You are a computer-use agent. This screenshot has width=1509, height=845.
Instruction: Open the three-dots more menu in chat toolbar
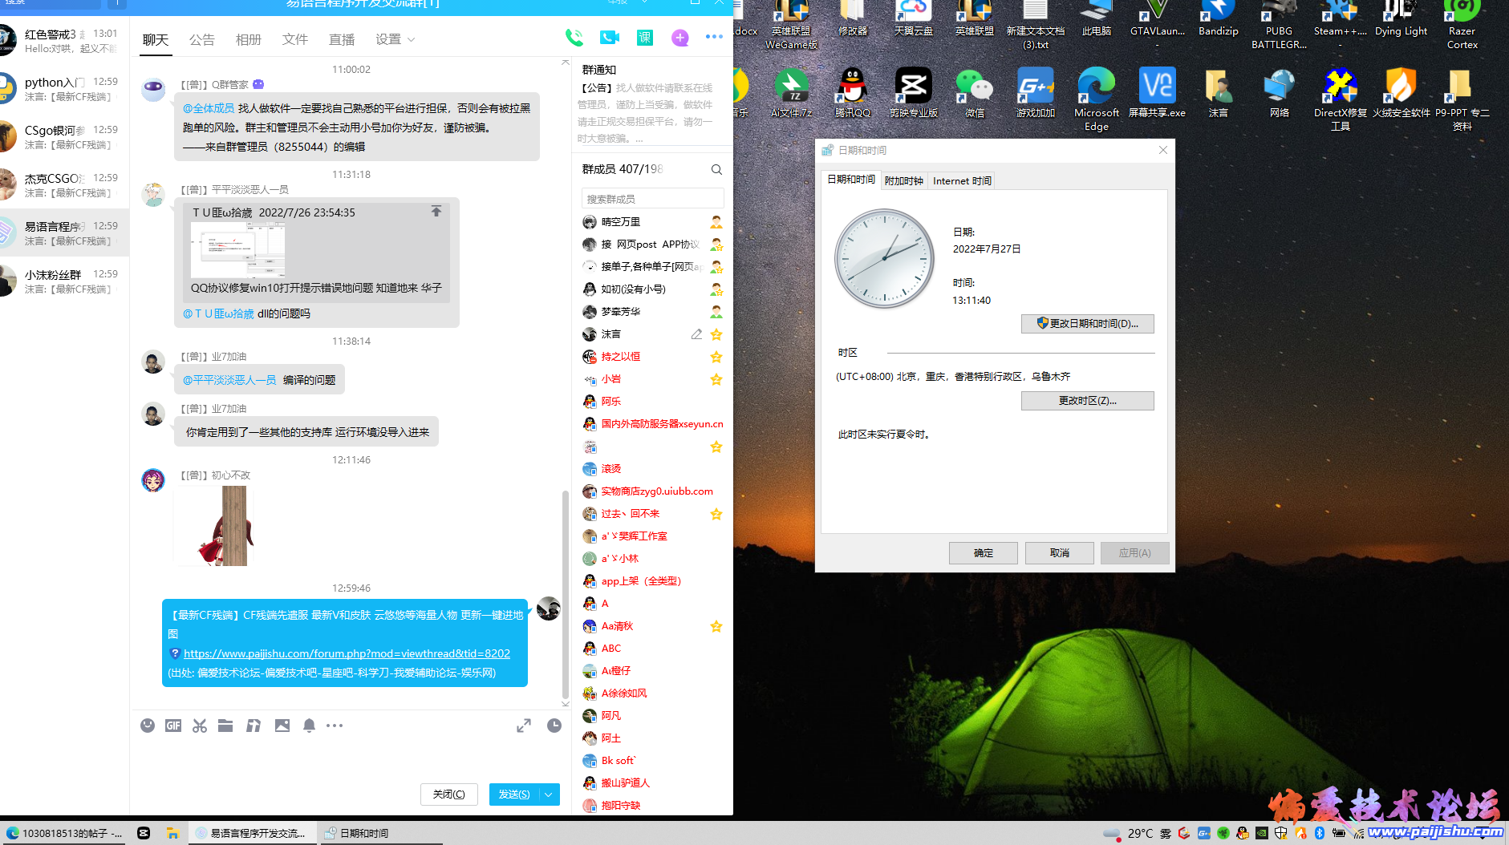(335, 726)
